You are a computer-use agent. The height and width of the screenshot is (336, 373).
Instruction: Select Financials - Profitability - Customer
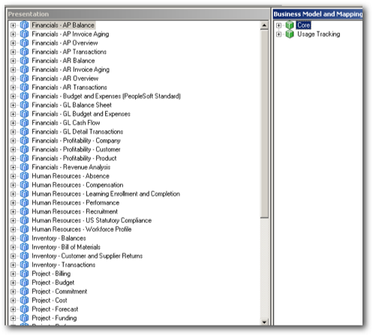pyautogui.click(x=76, y=149)
